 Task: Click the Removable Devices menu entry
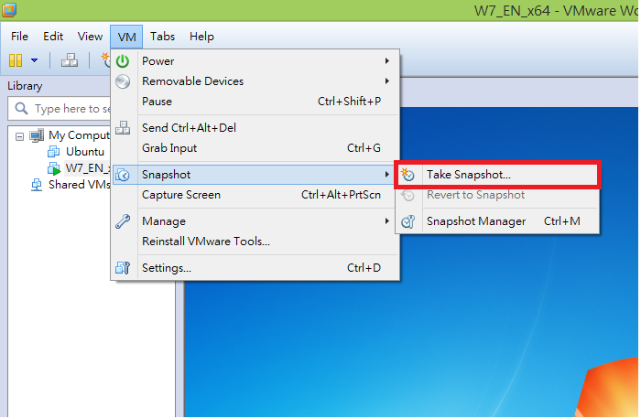[192, 81]
